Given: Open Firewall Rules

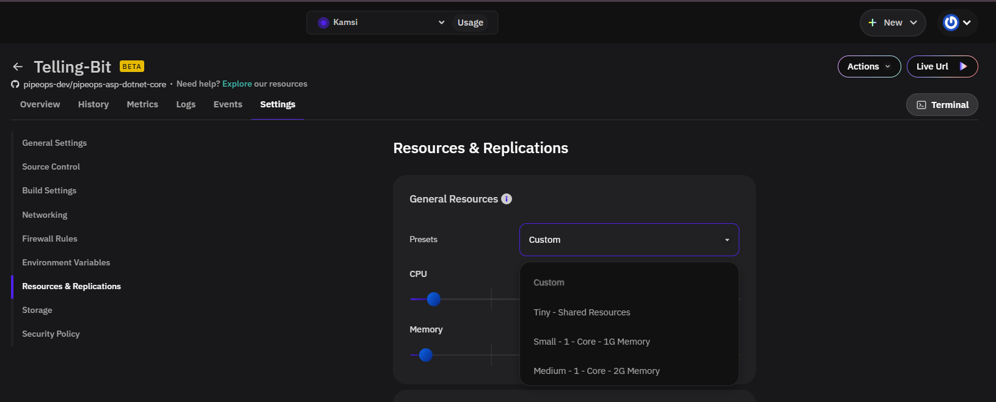Looking at the screenshot, I should (49, 239).
